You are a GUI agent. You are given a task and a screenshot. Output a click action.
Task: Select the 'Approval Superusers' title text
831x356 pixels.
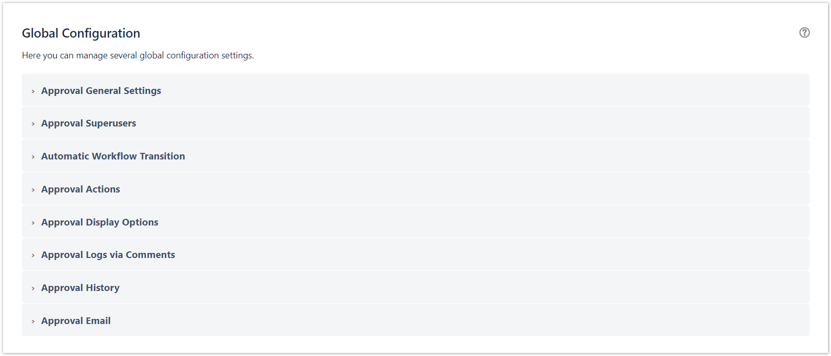coord(89,123)
